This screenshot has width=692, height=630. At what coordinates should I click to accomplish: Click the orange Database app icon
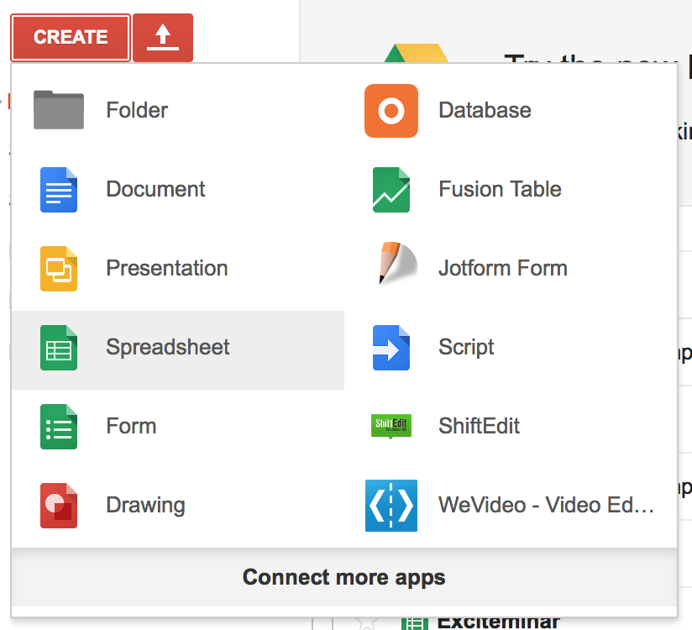(391, 110)
